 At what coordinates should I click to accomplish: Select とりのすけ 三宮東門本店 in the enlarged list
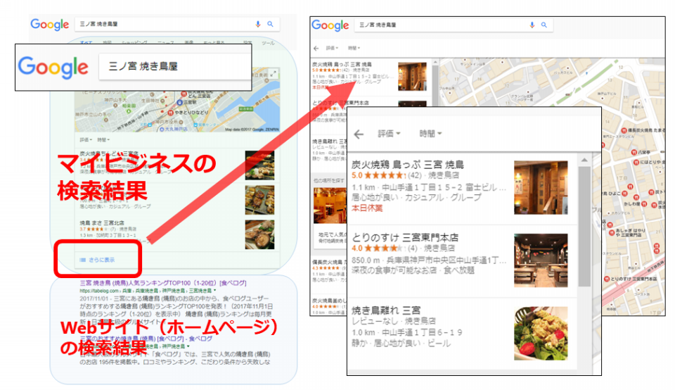[405, 237]
